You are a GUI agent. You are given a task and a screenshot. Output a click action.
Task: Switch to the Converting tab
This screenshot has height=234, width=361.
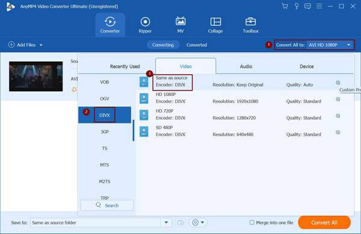pyautogui.click(x=163, y=45)
